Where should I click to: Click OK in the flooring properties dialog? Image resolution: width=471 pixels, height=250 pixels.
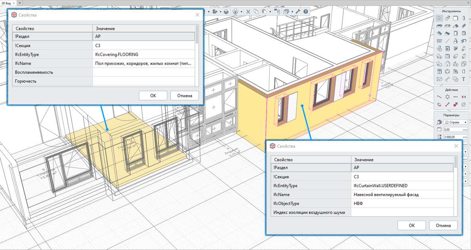(x=153, y=95)
